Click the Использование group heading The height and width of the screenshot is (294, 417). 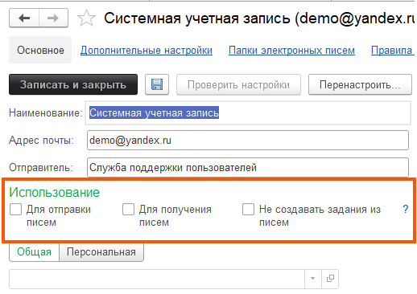point(55,192)
